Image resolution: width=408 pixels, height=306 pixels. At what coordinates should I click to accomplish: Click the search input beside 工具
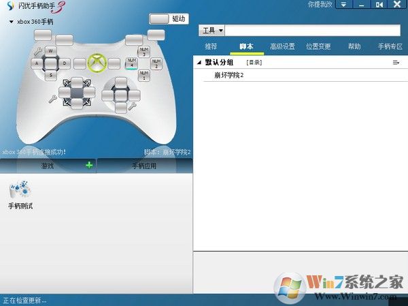[313, 31]
